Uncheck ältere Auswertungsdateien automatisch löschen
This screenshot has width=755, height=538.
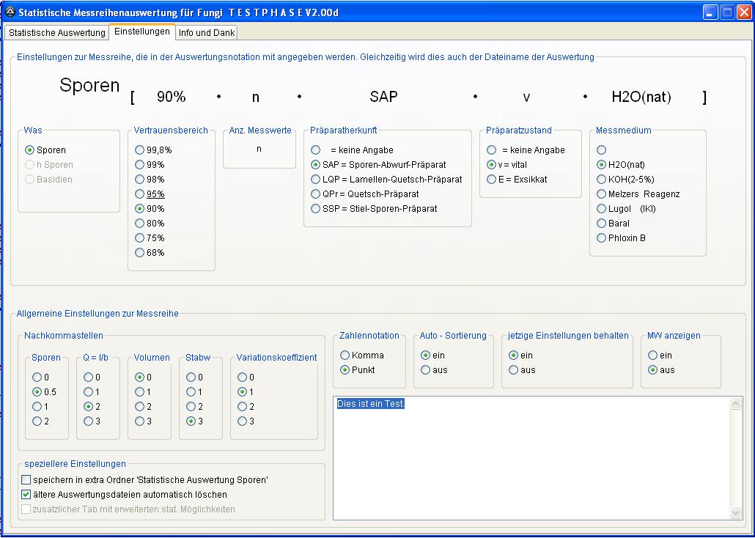click(26, 495)
